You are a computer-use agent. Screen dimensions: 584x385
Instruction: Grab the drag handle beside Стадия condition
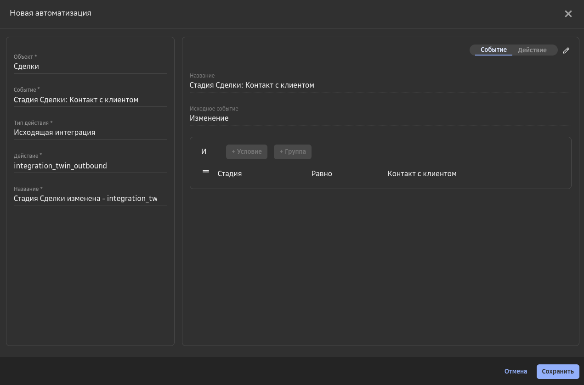click(x=206, y=172)
